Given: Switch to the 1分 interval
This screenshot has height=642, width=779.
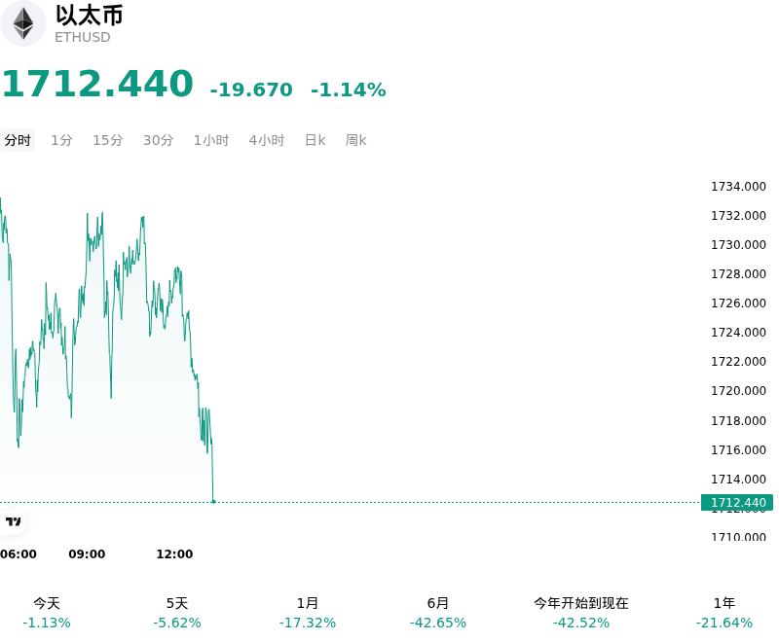Looking at the screenshot, I should tap(62, 140).
